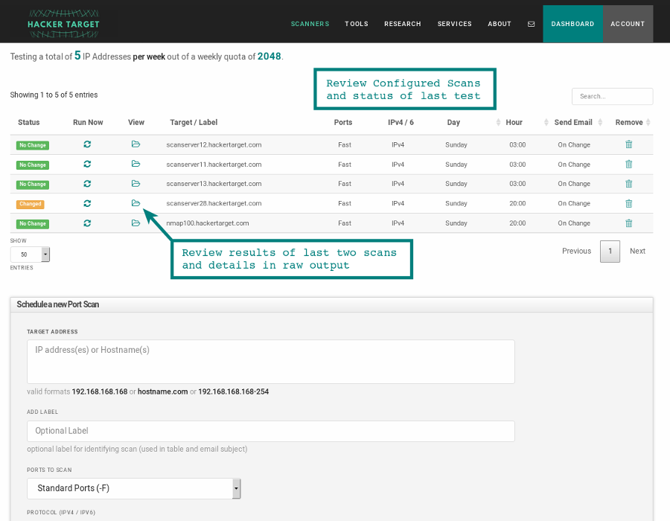Click Sunday day cell for scanserver12
This screenshot has width=670, height=521.
[456, 145]
